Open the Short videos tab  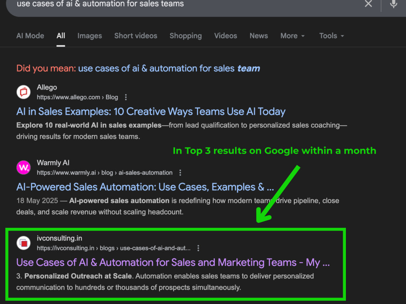[x=136, y=36]
